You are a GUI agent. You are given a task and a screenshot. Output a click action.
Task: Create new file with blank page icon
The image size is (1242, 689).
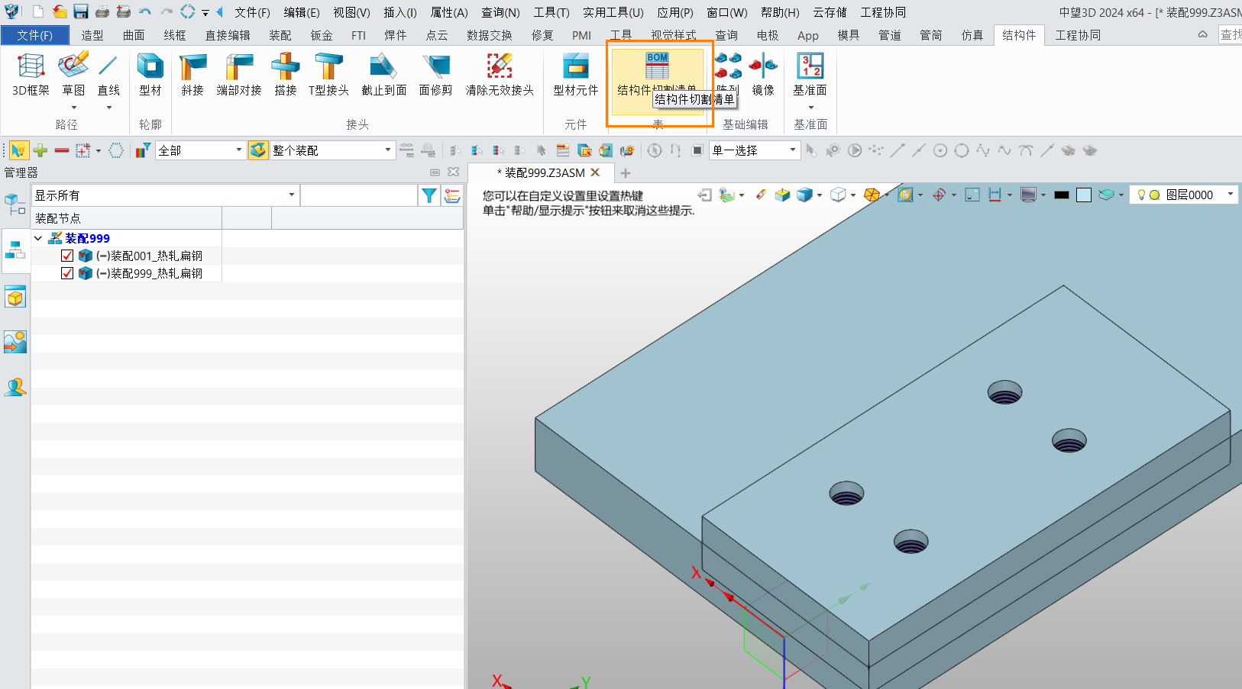[38, 11]
